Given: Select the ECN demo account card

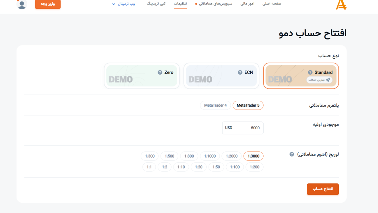Looking at the screenshot, I should [221, 76].
